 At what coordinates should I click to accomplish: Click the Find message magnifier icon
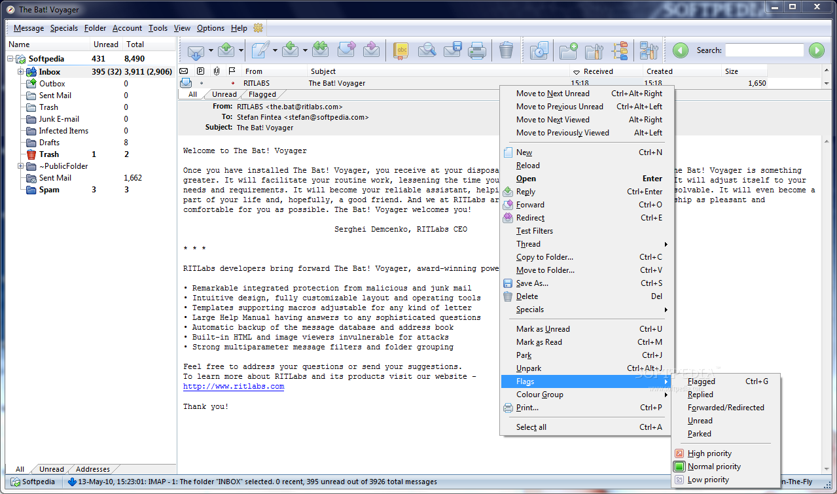[x=427, y=50]
